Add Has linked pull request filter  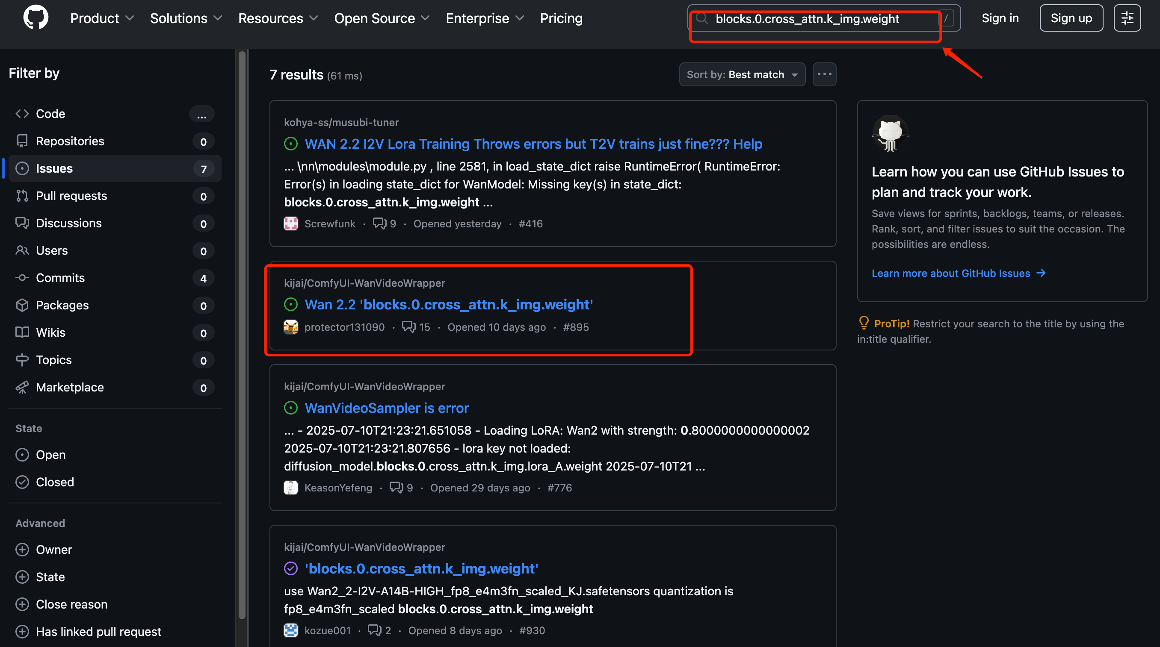[x=115, y=632]
